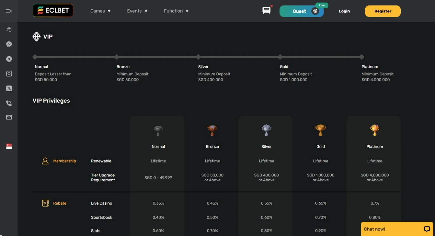This screenshot has height=236, width=435.
Task: Open the Messenger icon in sidebar
Action: click(9, 44)
